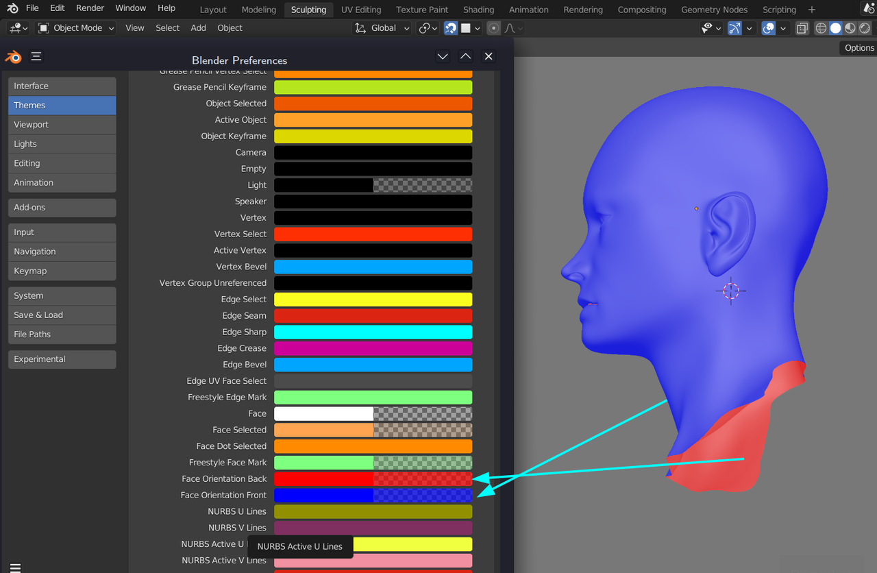Open the Interface preferences section
Image resolution: width=877 pixels, height=573 pixels.
tap(62, 86)
